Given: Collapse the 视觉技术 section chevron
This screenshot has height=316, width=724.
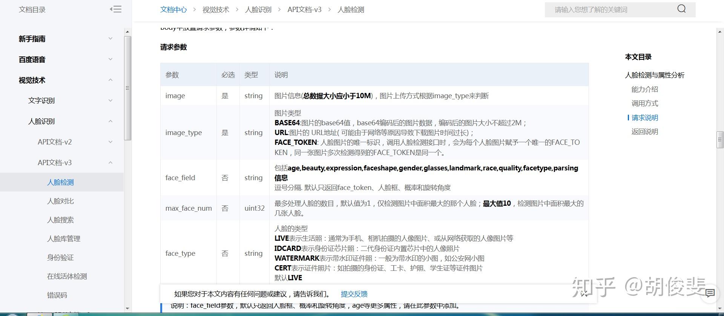Looking at the screenshot, I should (110, 80).
